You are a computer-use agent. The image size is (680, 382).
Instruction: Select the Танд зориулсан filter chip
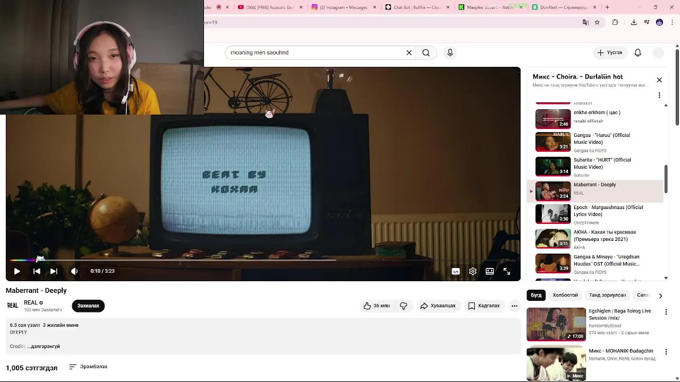[607, 295]
